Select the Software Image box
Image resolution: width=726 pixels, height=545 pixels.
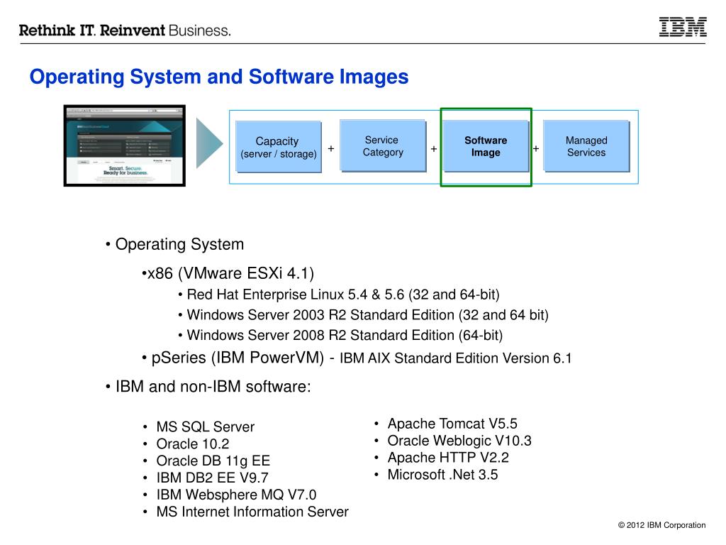pyautogui.click(x=486, y=146)
